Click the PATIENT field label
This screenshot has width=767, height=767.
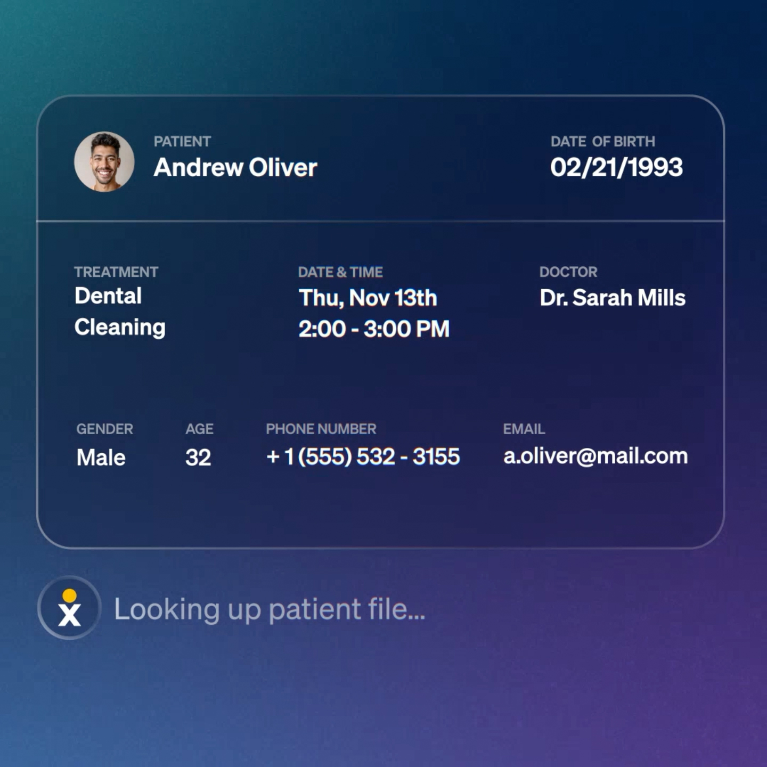tap(182, 142)
